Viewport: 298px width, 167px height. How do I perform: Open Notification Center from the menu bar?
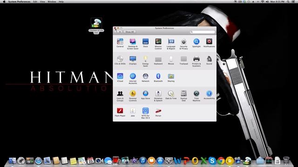(293, 1)
